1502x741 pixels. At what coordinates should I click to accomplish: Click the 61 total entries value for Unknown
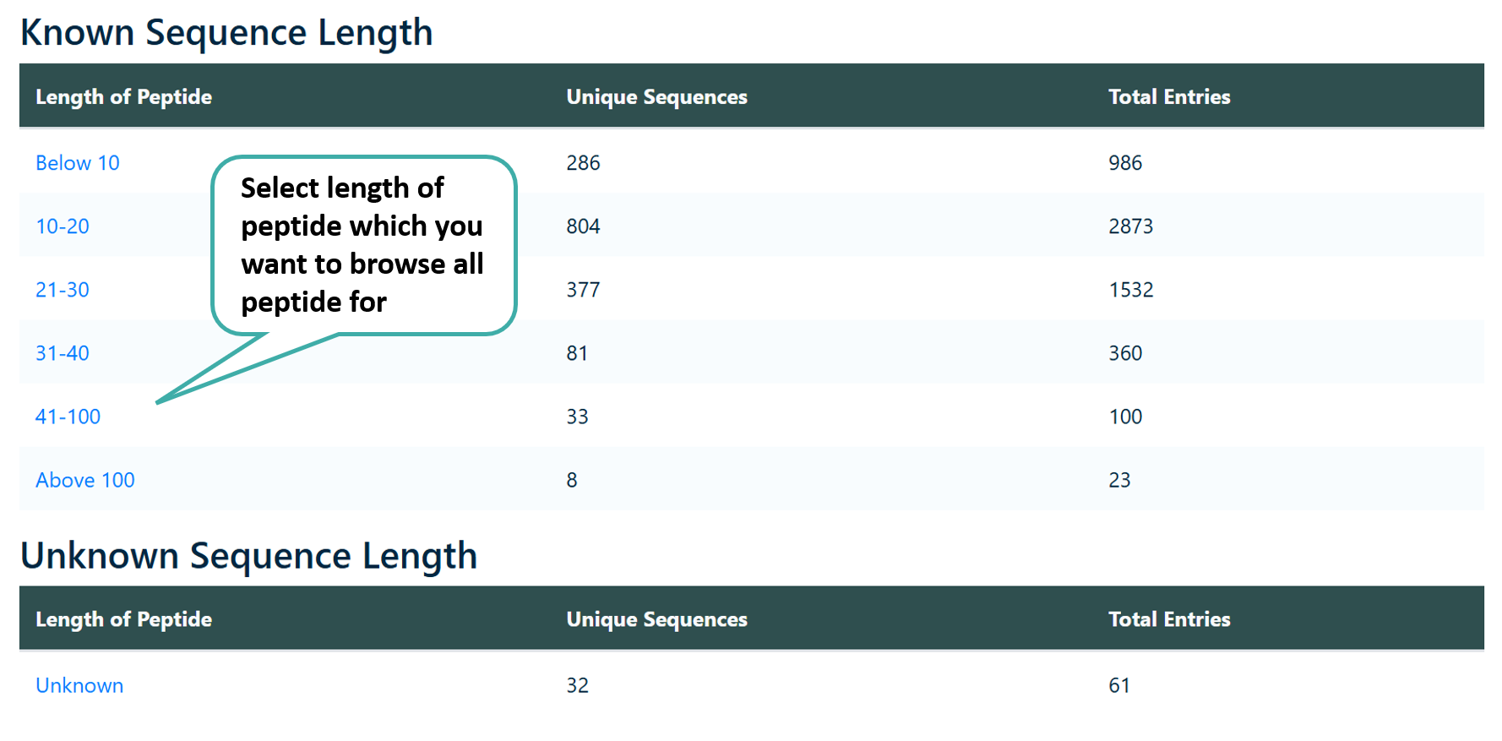[1119, 684]
